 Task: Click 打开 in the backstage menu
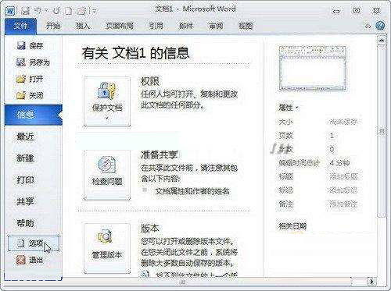pos(30,79)
